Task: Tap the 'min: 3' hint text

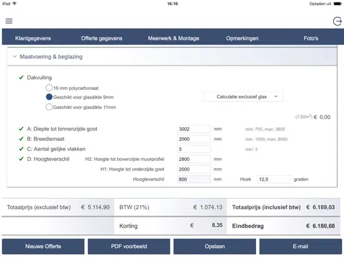Action: [x=251, y=150]
